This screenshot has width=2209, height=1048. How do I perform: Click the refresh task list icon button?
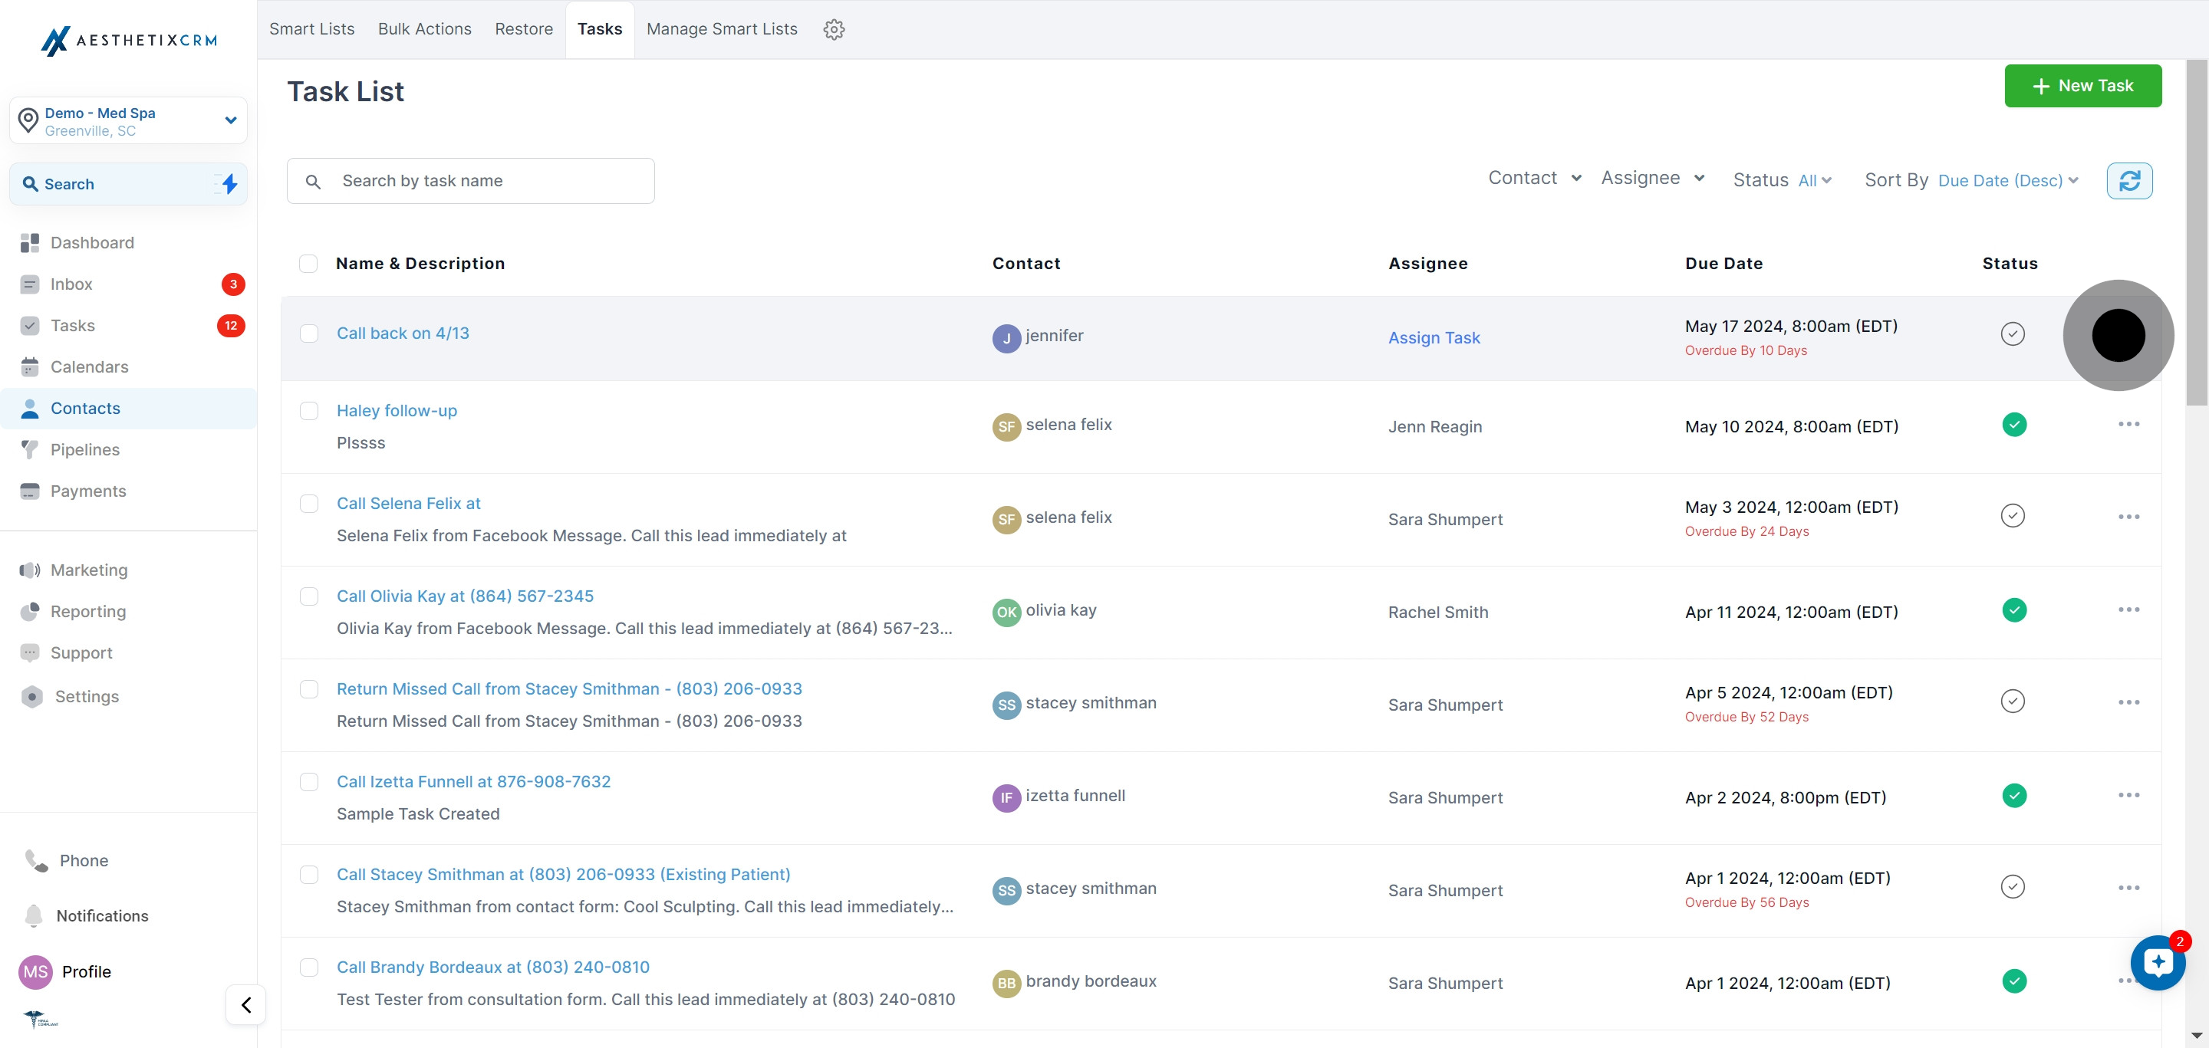pos(2129,181)
